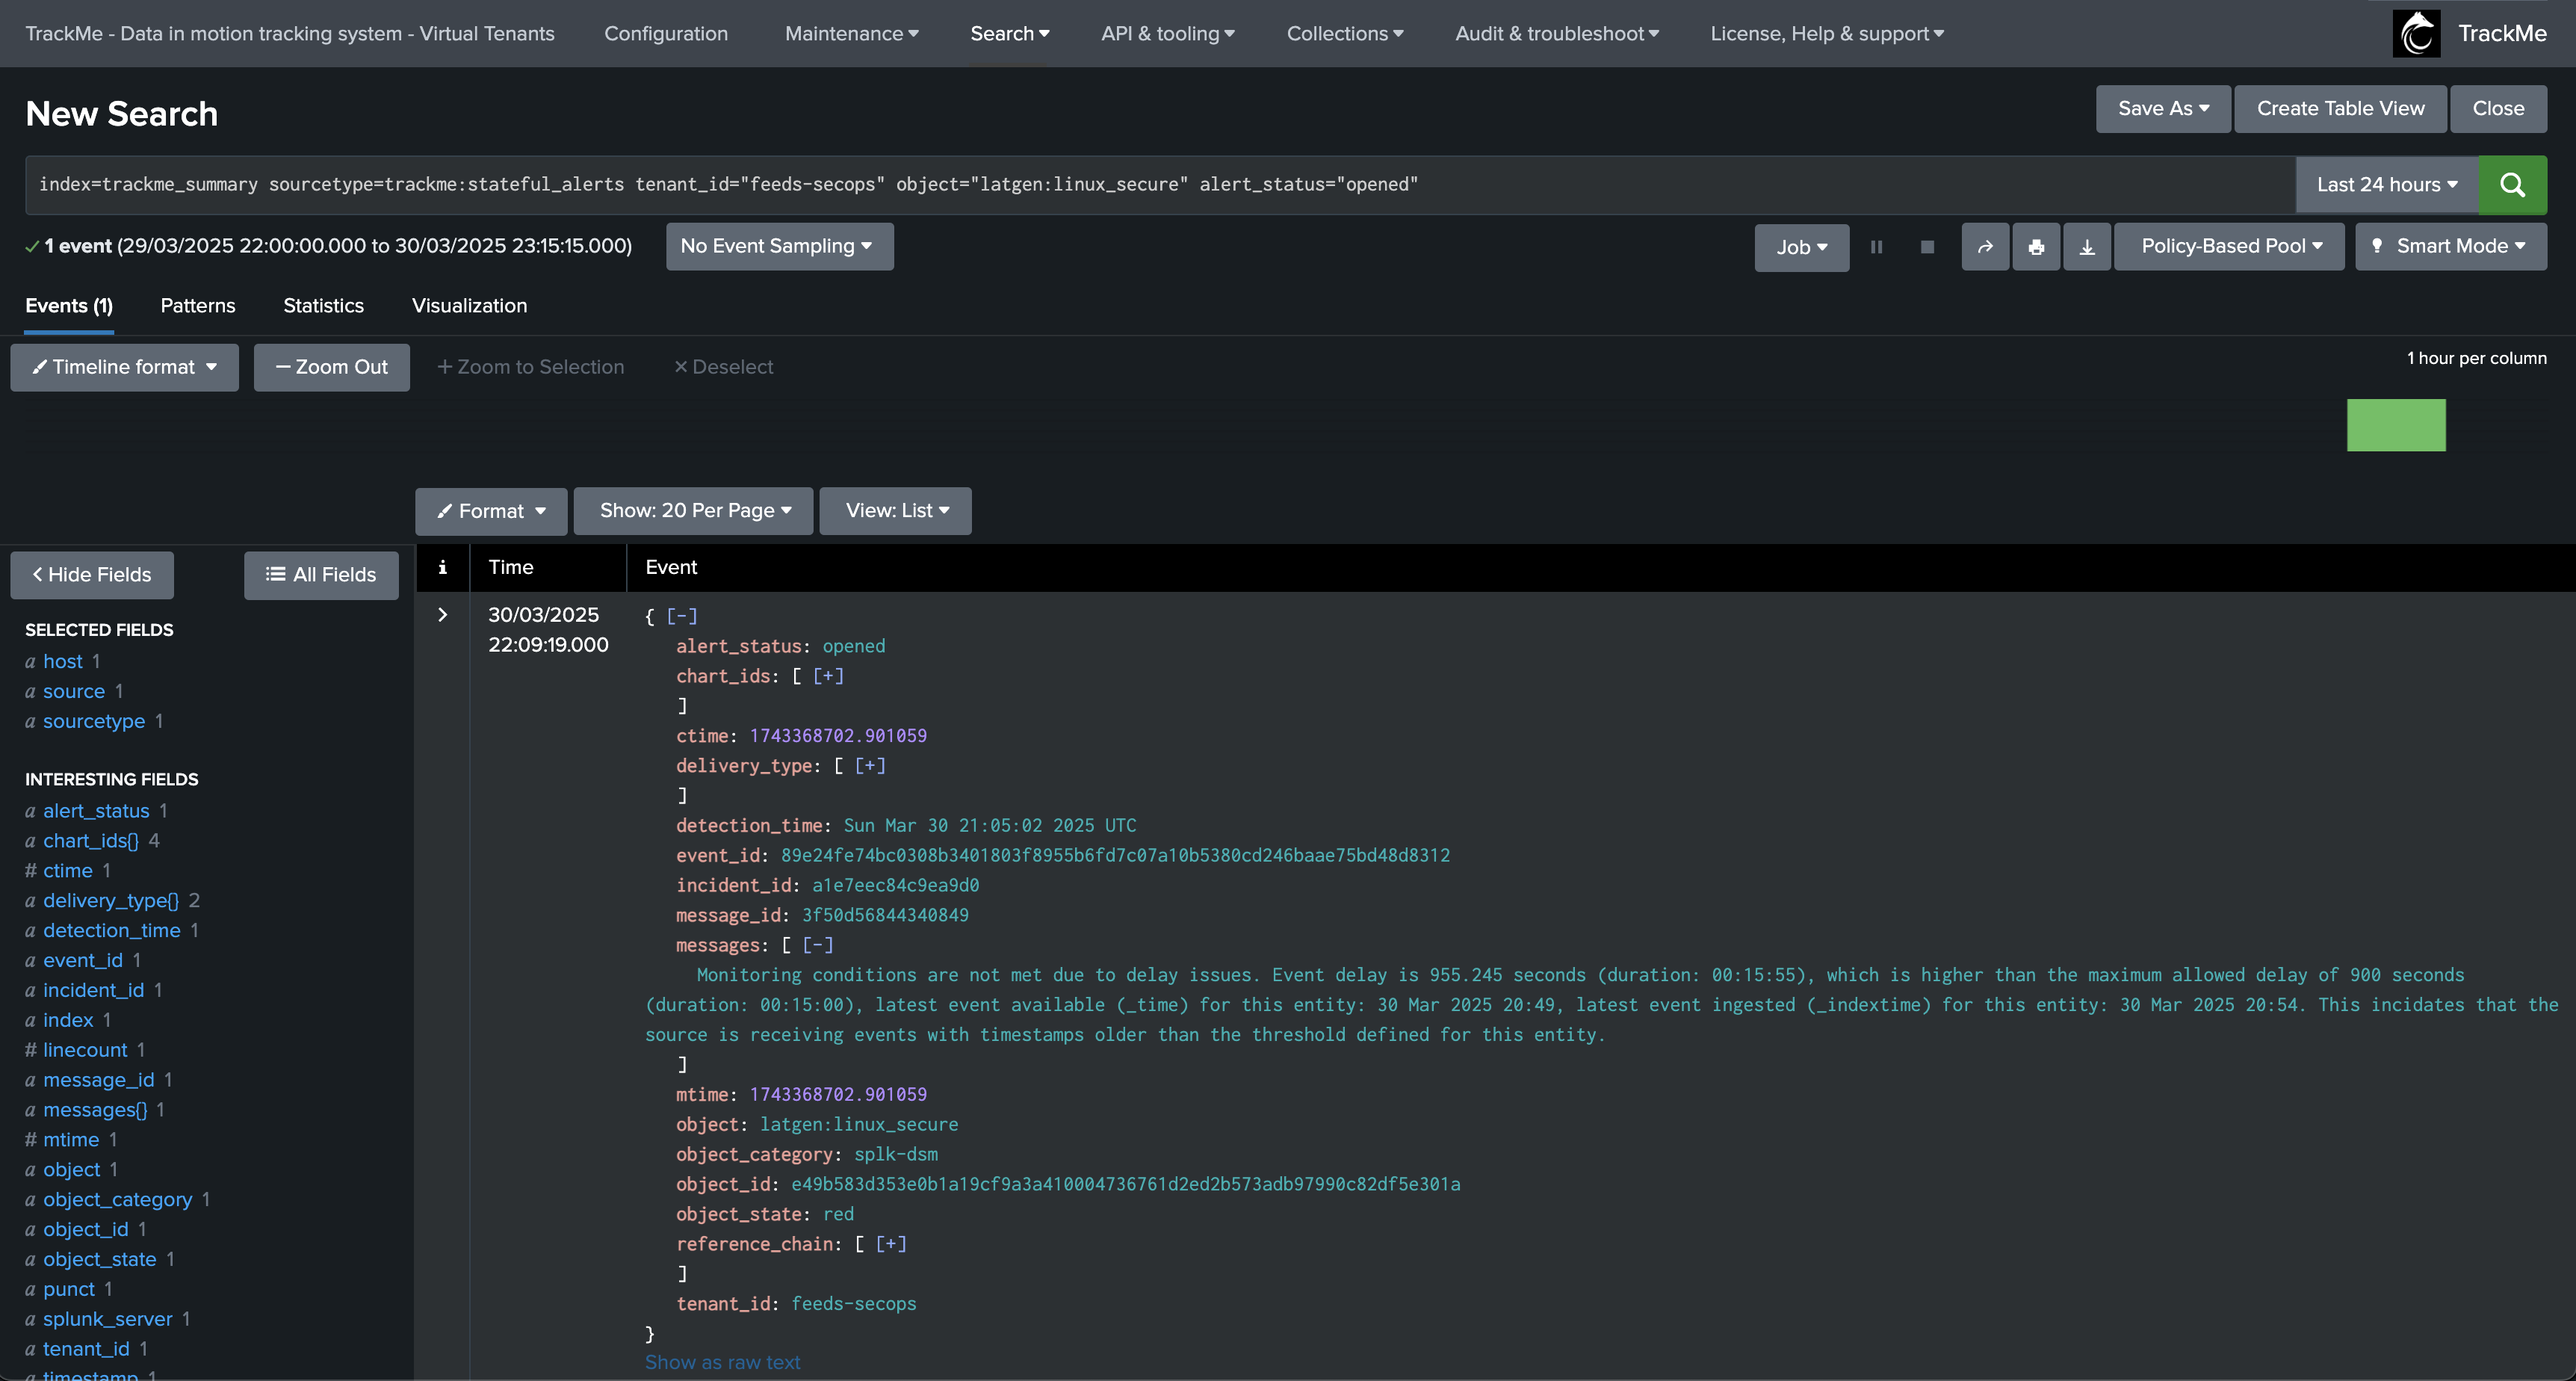Collapse messages array [-]
Image resolution: width=2576 pixels, height=1381 pixels.
pyautogui.click(x=817, y=945)
